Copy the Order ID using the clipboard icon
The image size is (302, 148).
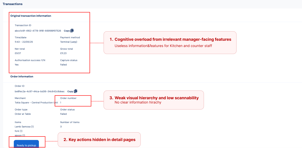76,91
